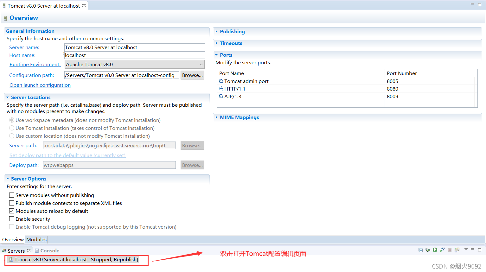The width and height of the screenshot is (486, 272).
Task: Open the Runtime Environment dropdown
Action: (201, 64)
